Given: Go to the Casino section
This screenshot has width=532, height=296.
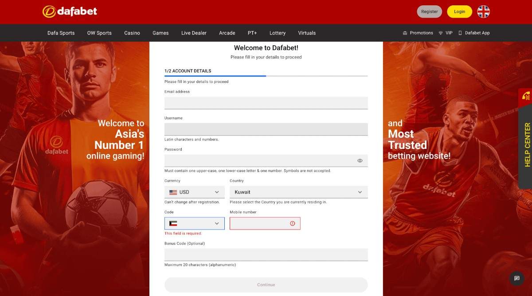Looking at the screenshot, I should pyautogui.click(x=132, y=33).
